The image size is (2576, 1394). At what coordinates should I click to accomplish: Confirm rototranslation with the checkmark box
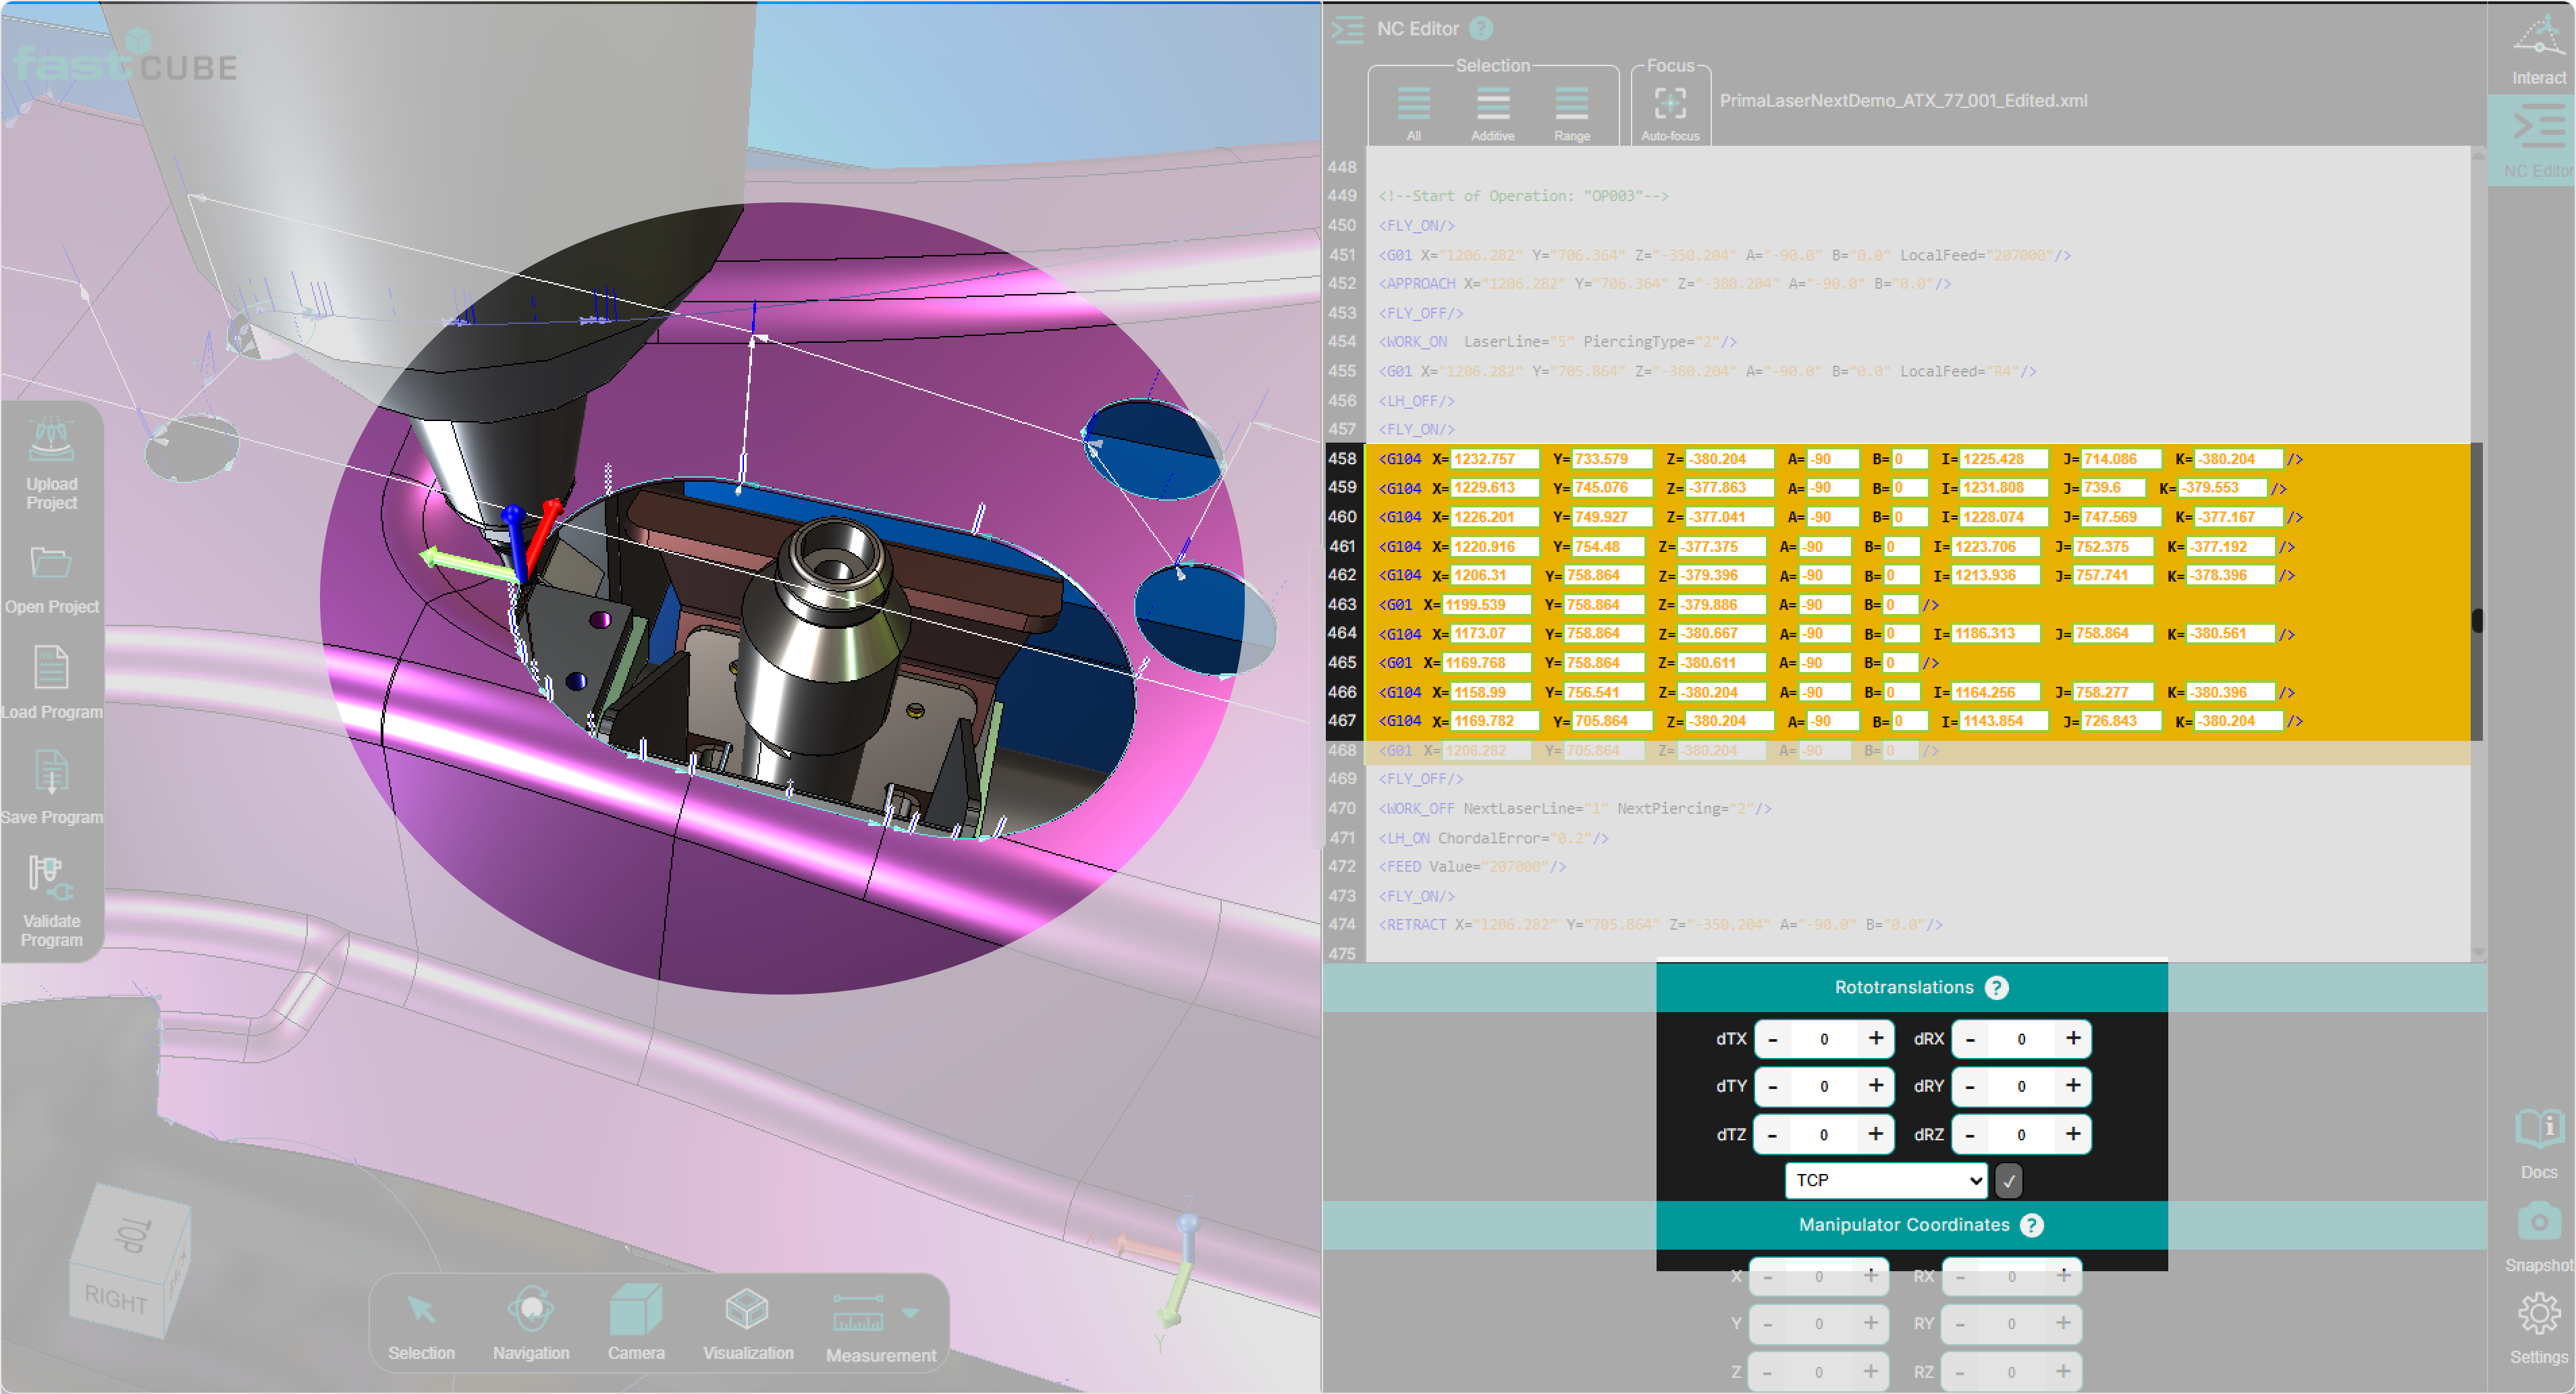[x=2008, y=1181]
